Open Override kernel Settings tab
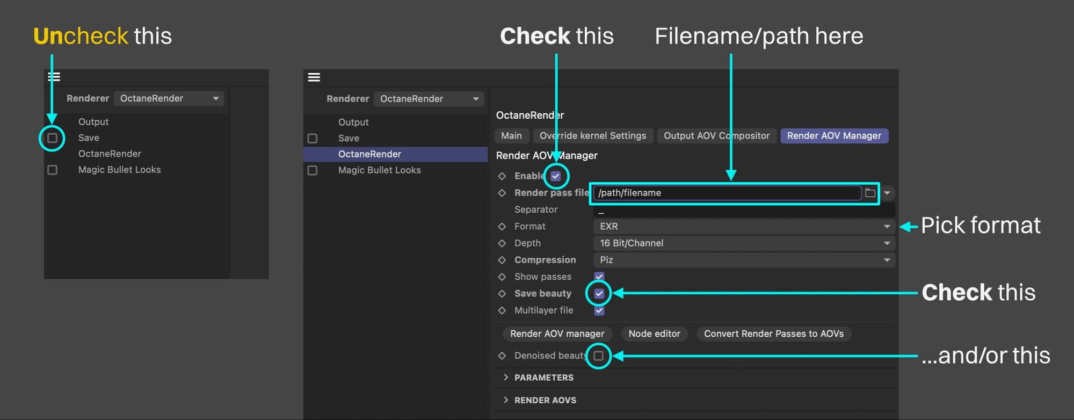 tap(593, 136)
